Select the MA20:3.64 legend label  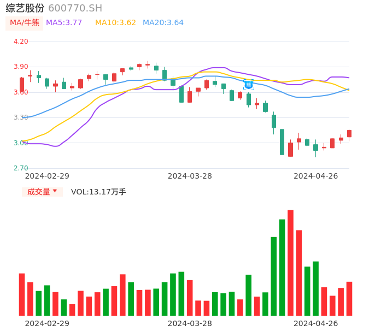pos(163,23)
